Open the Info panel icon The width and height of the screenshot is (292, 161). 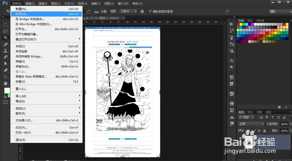click(x=232, y=104)
